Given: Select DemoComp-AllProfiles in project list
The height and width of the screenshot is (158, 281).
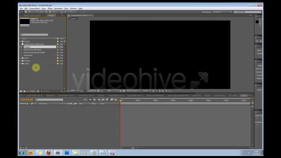Looking at the screenshot, I should pos(32,50).
